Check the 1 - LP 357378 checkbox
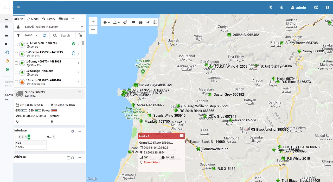333x182 pixels. pyautogui.click(x=16, y=44)
